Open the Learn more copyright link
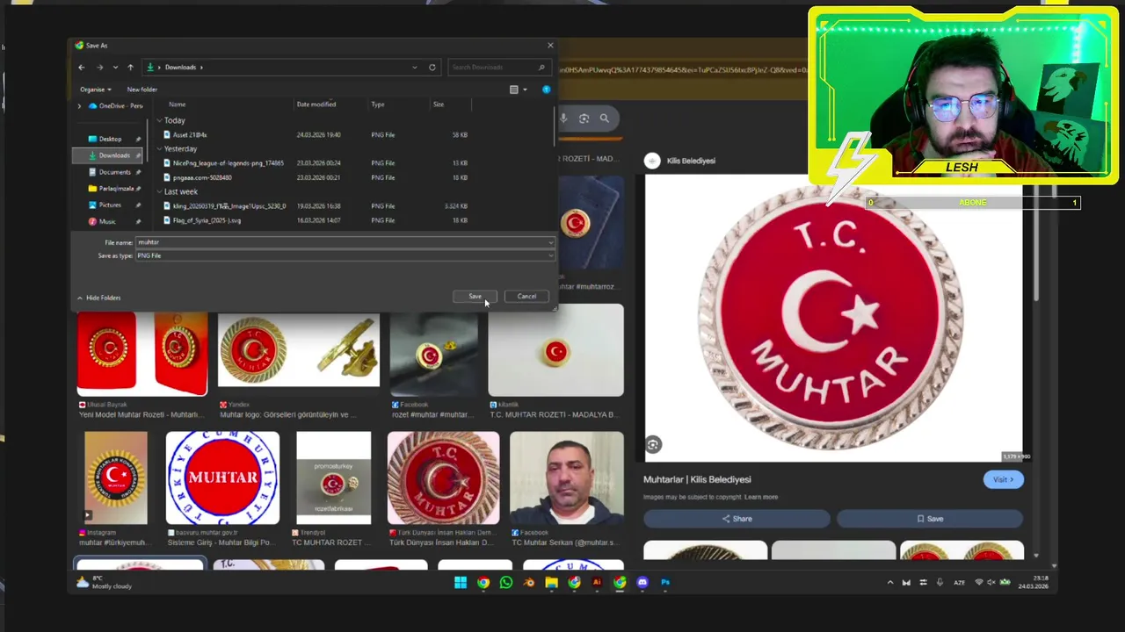The width and height of the screenshot is (1125, 632). tap(761, 497)
